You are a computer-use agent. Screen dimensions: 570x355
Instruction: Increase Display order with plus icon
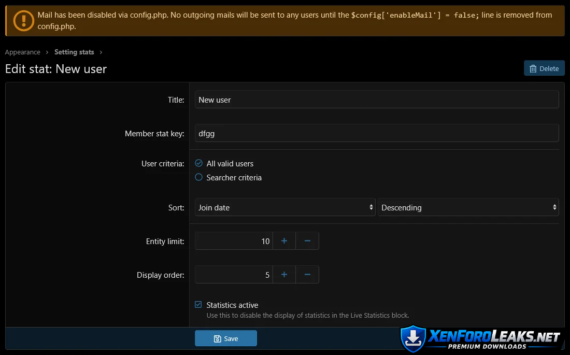tap(284, 275)
